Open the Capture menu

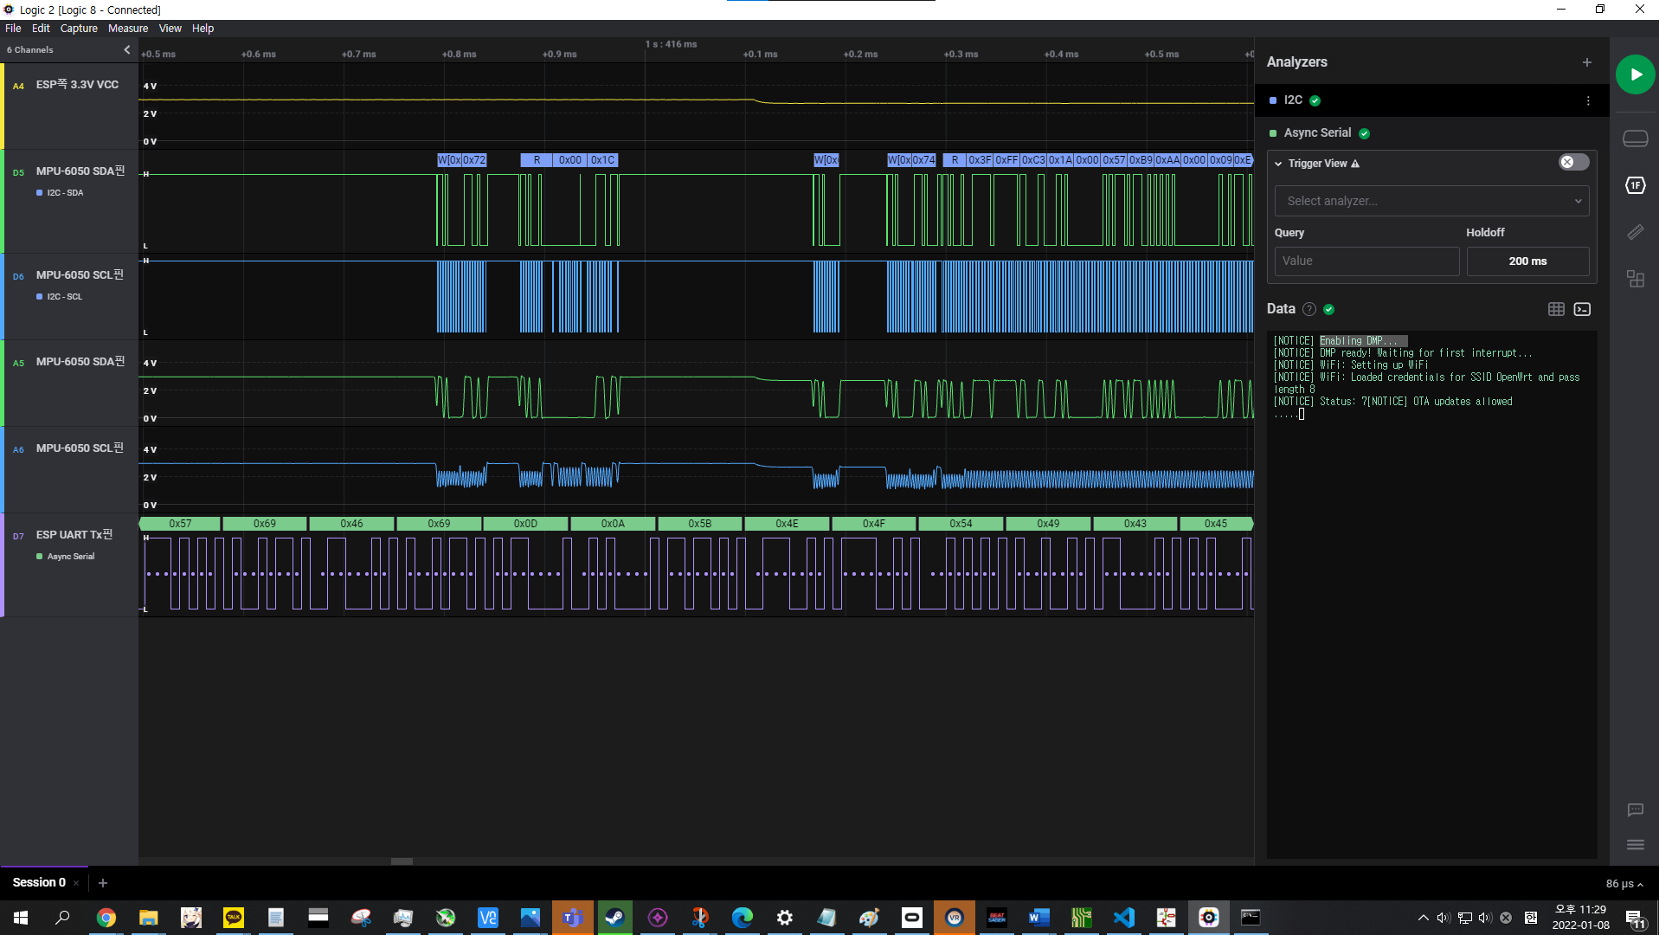79,29
